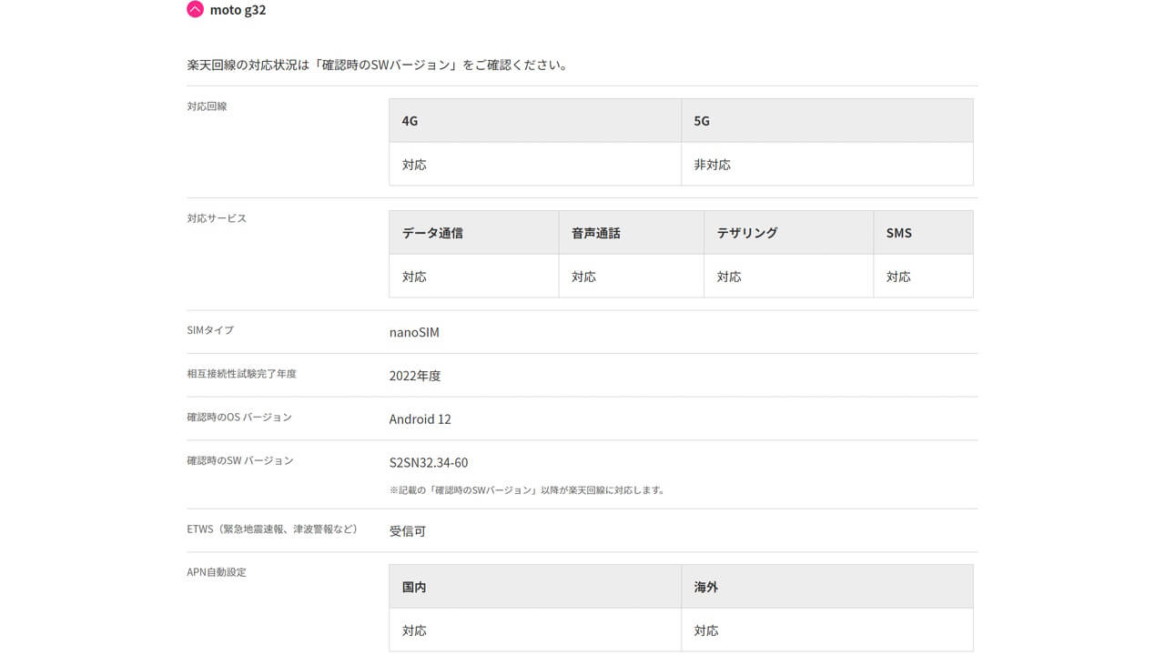
Task: Select the 2022年度 value
Action: [x=415, y=375]
